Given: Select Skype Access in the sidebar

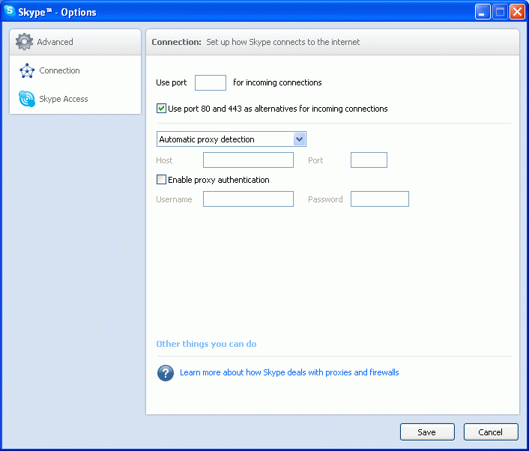Looking at the screenshot, I should tap(64, 99).
